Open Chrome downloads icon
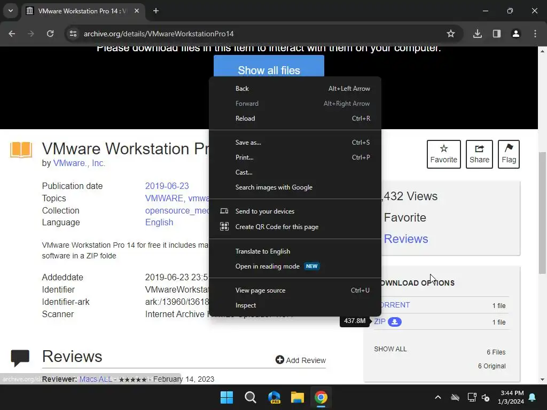The width and height of the screenshot is (547, 410). coord(478,34)
